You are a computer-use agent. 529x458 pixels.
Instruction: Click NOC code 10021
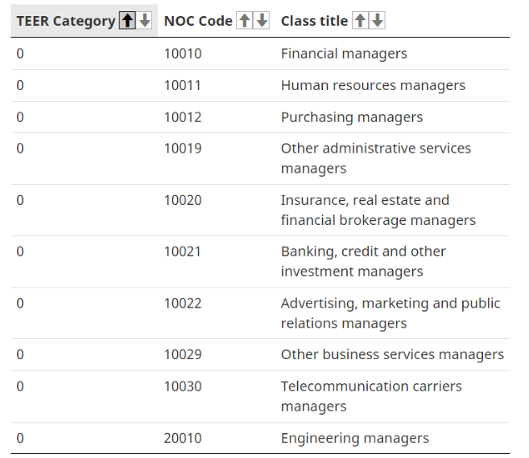183,251
